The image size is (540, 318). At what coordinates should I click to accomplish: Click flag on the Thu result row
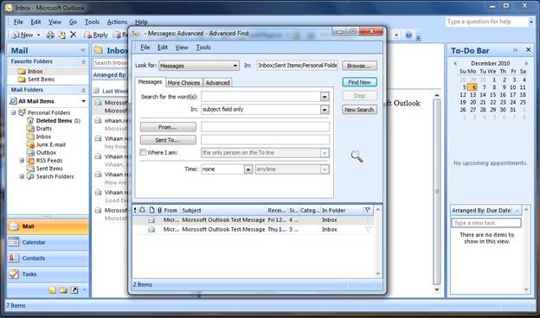coord(368,230)
